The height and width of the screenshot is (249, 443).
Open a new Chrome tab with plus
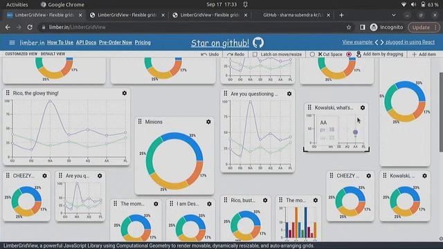341,15
